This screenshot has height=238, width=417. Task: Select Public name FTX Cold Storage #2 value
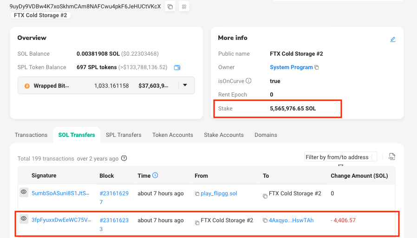[296, 54]
